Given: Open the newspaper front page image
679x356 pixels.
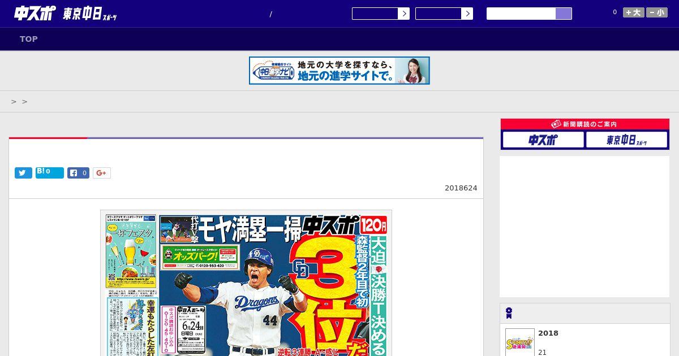Looking at the screenshot, I should [x=246, y=283].
